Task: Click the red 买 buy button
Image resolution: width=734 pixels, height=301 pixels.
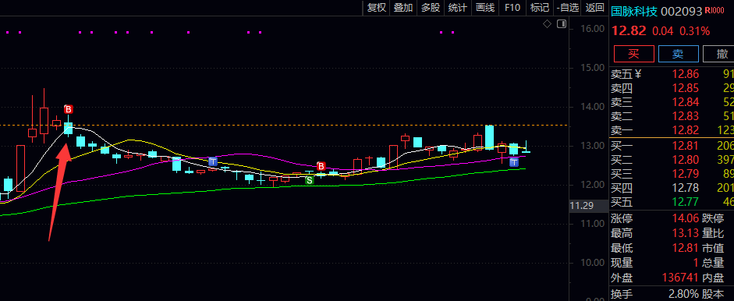Action: point(633,54)
